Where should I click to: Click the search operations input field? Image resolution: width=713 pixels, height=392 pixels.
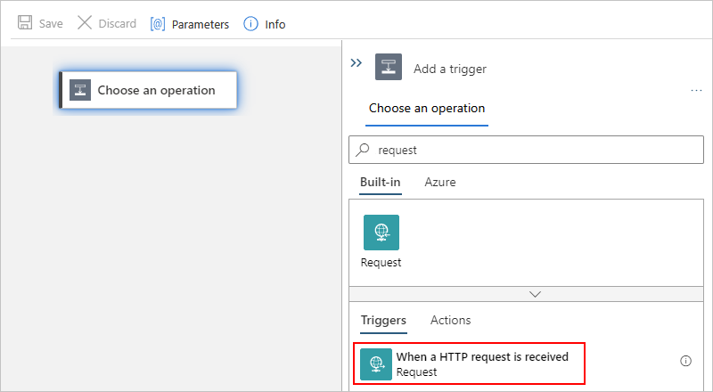tap(535, 151)
